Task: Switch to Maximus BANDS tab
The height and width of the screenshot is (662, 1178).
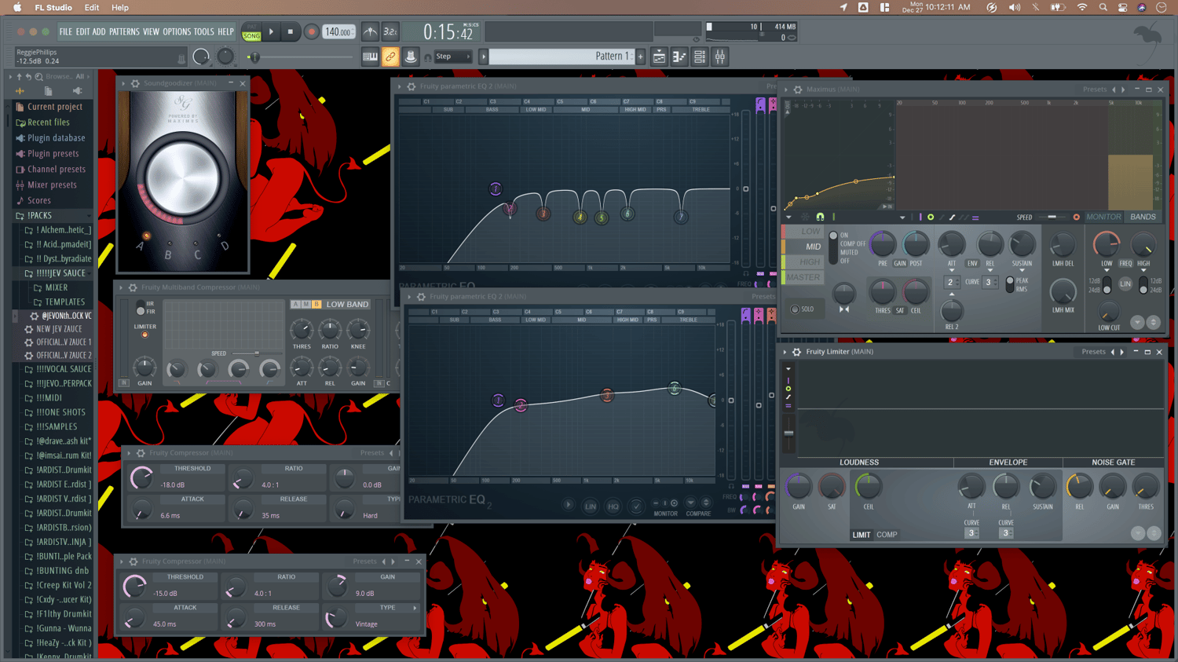Action: click(x=1143, y=217)
